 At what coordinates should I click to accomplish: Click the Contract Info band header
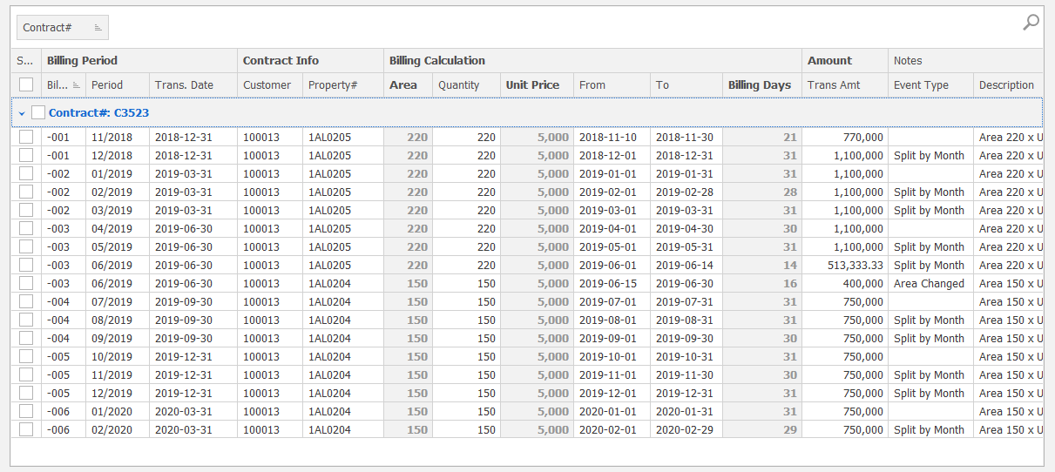[x=281, y=61]
